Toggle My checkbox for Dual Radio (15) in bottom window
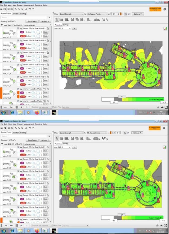Screen dimensions: 169x234 [x=18, y=219]
